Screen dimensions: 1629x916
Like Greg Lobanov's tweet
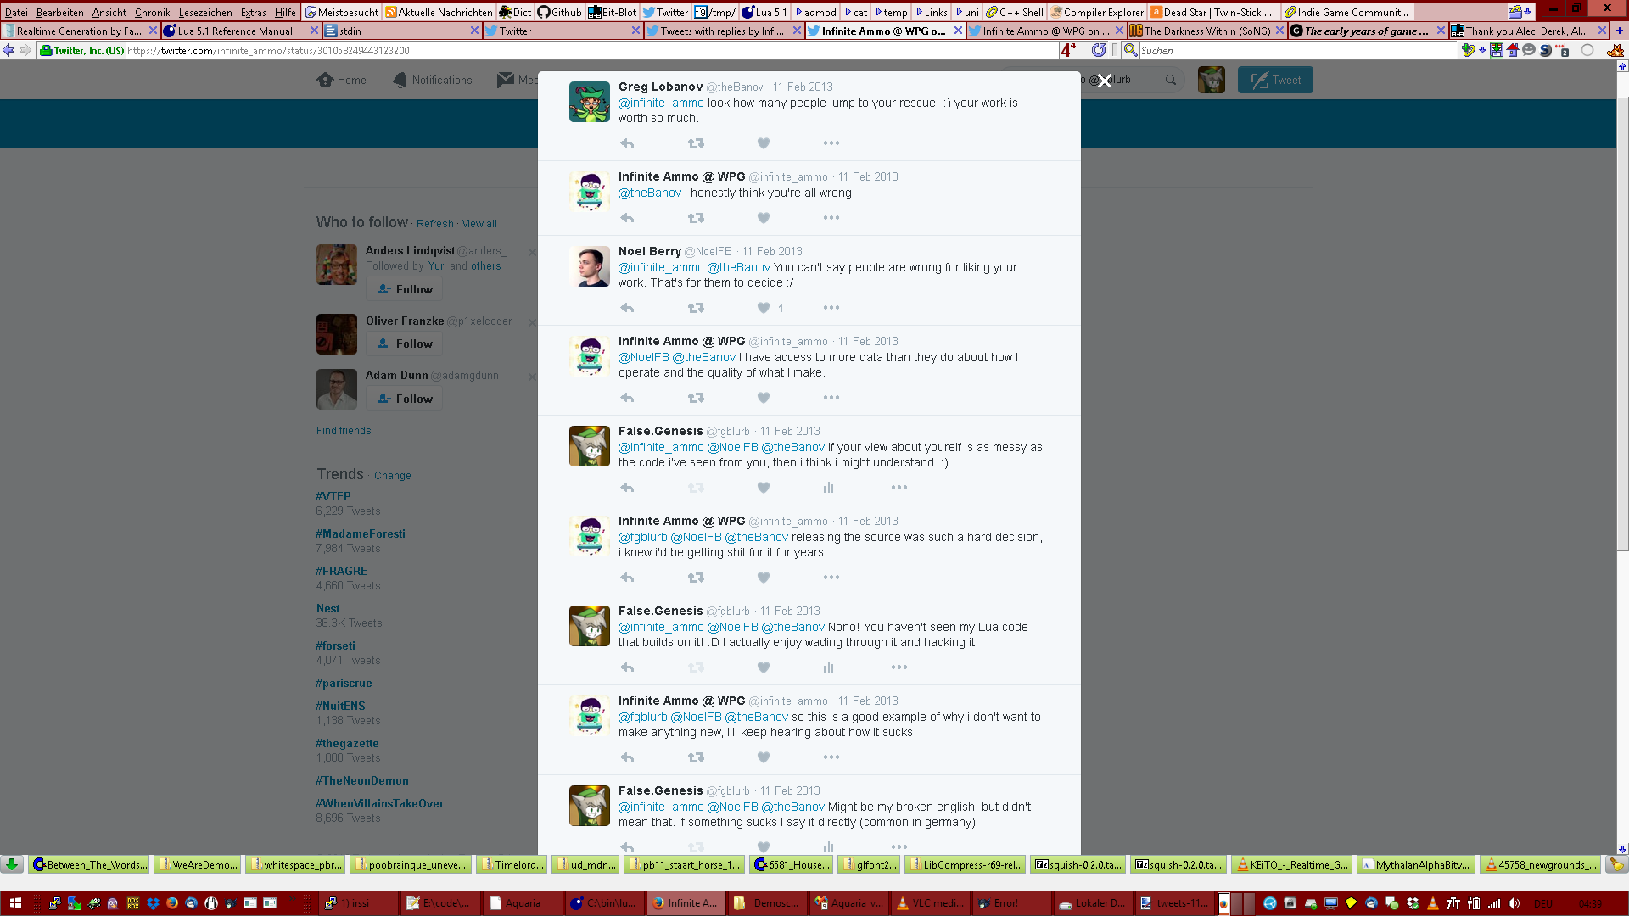coord(764,143)
